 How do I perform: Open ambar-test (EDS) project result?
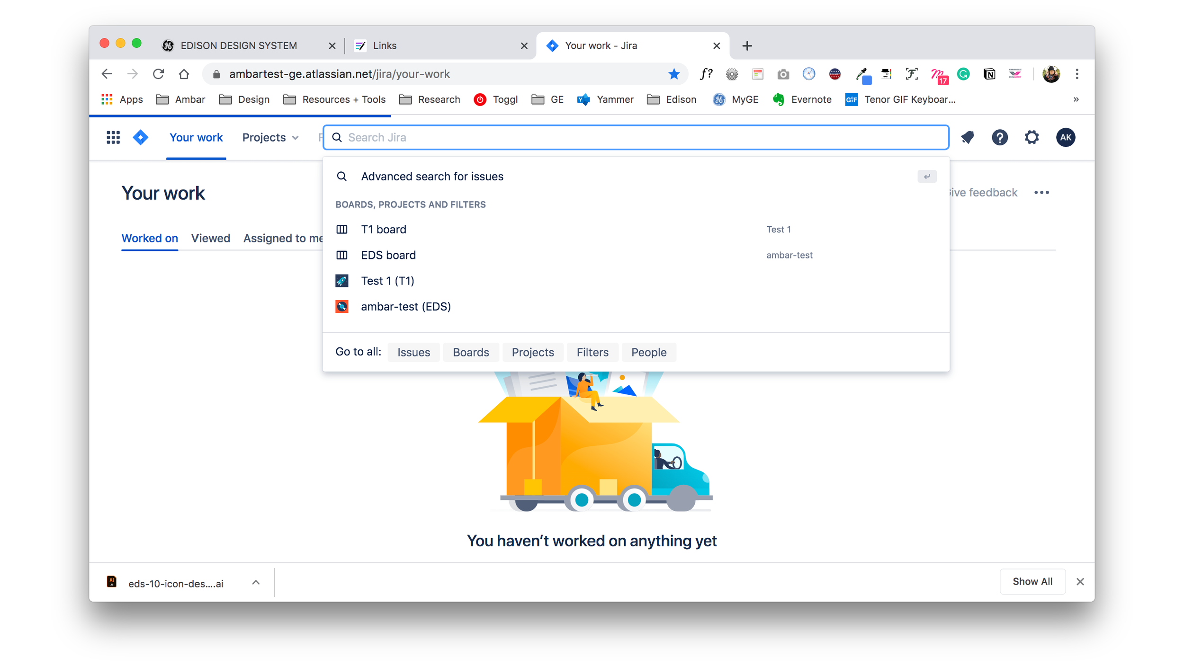636,306
